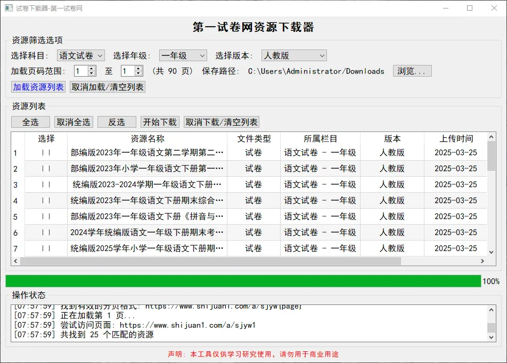Click the 试卷 file type cell in row 1
Image resolution: width=507 pixels, height=363 pixels.
254,153
